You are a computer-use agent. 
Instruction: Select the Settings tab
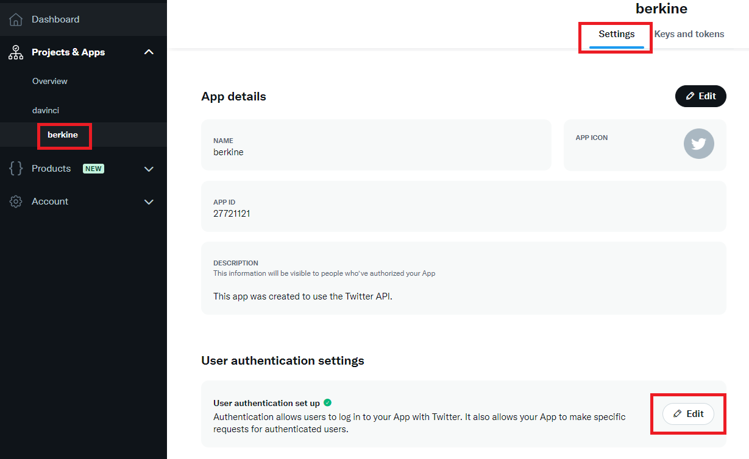click(x=617, y=34)
